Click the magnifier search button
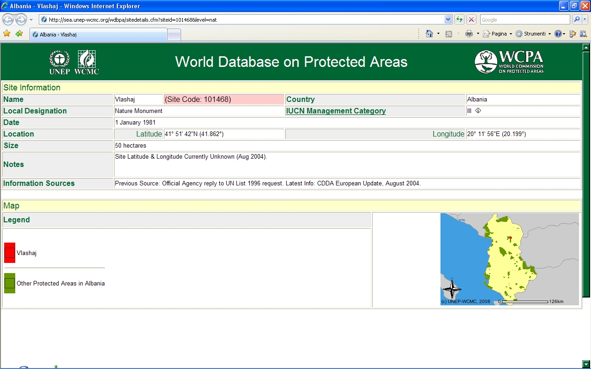591x369 pixels. coord(576,19)
